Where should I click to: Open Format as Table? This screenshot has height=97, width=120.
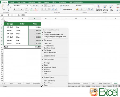[106, 8]
